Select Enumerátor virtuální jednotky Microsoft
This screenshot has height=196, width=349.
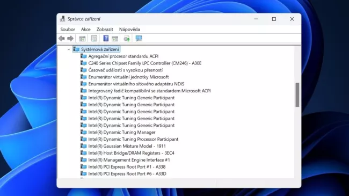(128, 77)
